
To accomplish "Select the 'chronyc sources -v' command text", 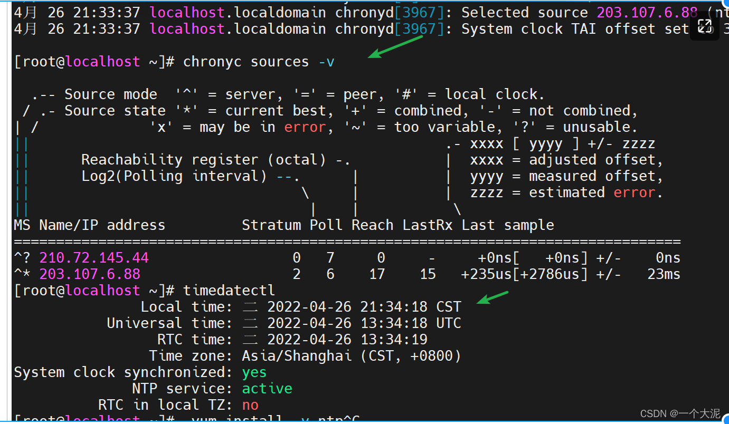I will 259,62.
